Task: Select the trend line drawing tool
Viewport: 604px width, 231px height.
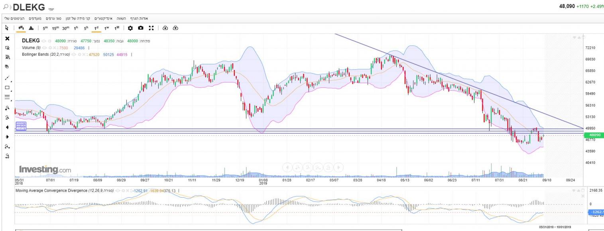Action: pyautogui.click(x=7, y=78)
